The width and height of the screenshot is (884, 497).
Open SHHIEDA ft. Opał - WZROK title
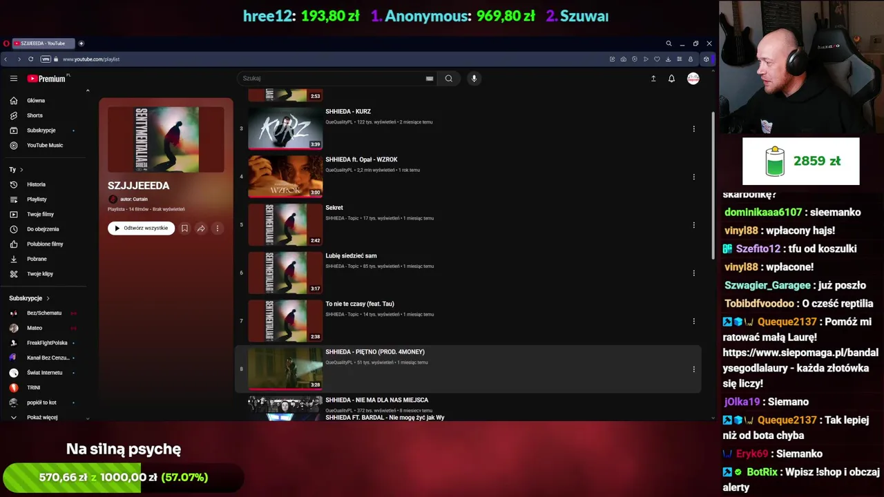[361, 159]
